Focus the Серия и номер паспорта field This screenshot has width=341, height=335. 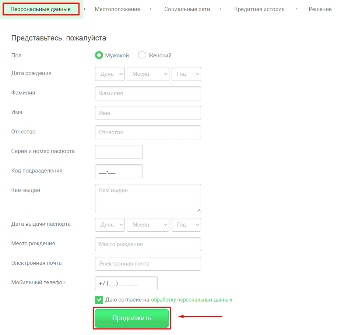[x=119, y=152]
